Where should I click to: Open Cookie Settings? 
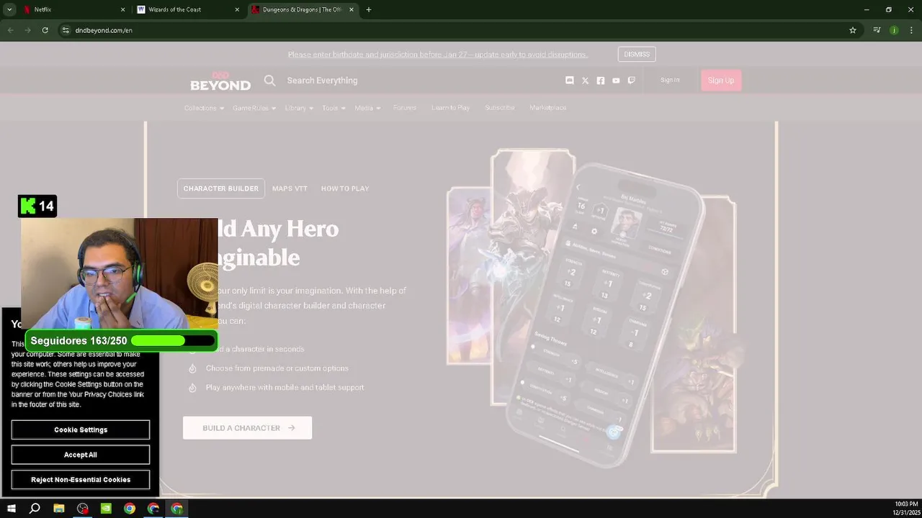(x=81, y=430)
